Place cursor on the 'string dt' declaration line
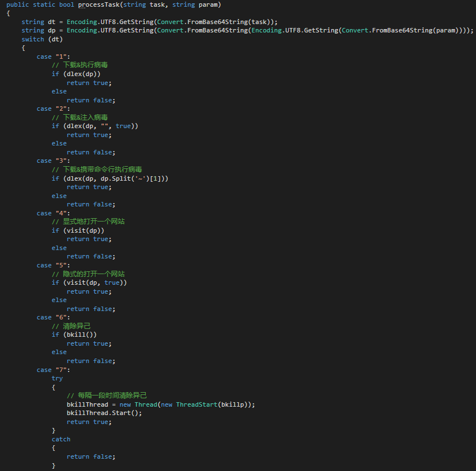Viewport: 476px width, 471px height. click(149, 22)
